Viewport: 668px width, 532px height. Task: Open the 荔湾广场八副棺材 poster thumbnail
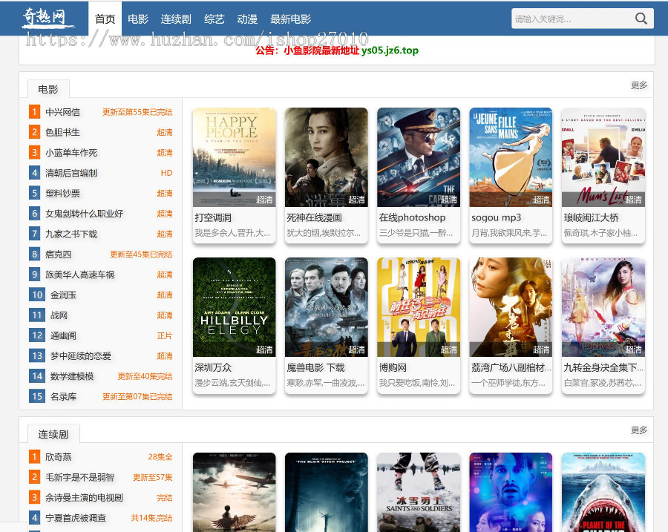coord(511,307)
